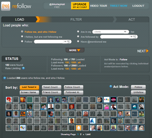Click the colored dots logo avatar
The width and height of the screenshot is (152, 138).
[106, 100]
